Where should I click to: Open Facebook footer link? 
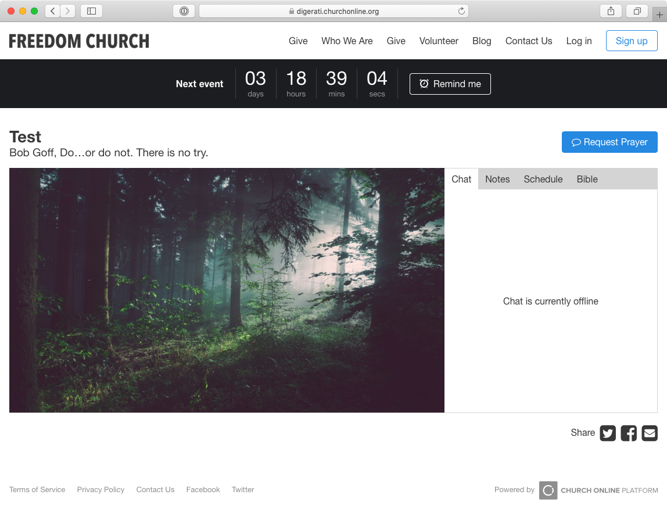click(203, 490)
